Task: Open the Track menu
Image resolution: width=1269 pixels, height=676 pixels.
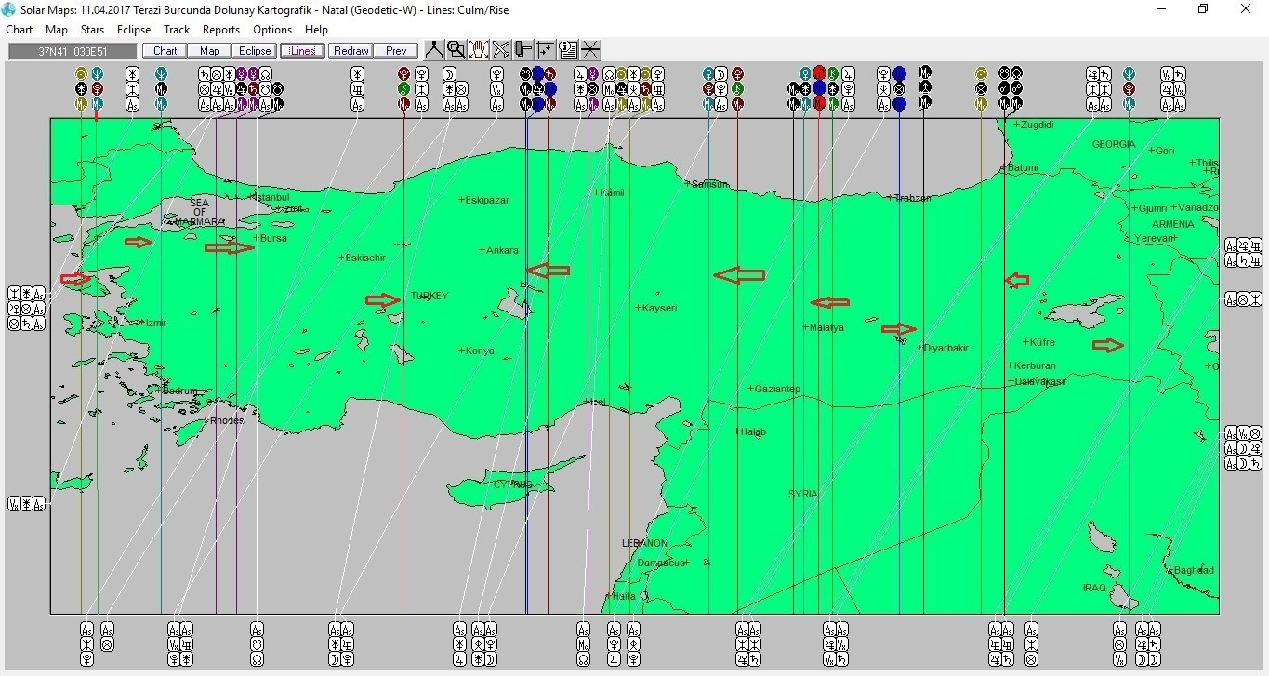Action: (177, 30)
